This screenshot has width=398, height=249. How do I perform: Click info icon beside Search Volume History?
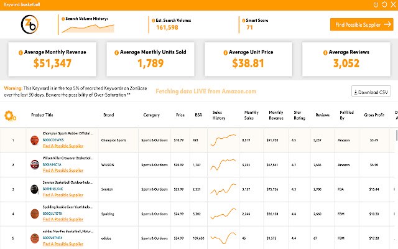pos(62,18)
